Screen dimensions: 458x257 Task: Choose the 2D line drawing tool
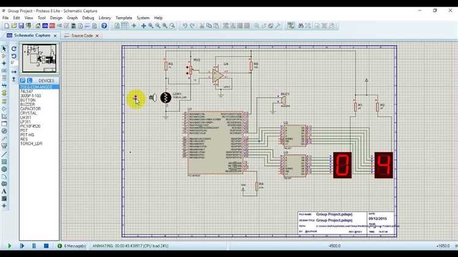tap(4, 154)
